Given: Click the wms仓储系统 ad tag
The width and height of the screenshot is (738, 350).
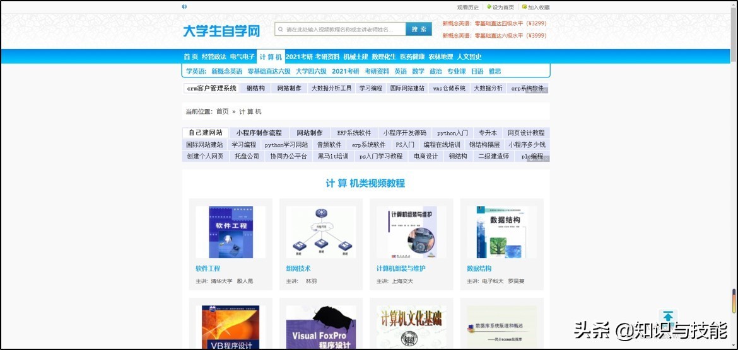Looking at the screenshot, I should pyautogui.click(x=449, y=88).
